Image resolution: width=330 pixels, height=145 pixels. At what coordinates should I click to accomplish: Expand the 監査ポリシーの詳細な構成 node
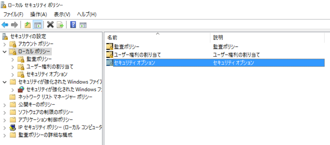tap(5, 135)
